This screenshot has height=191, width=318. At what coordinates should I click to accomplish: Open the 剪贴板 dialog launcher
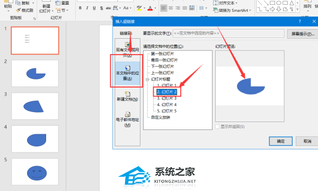pos(34,19)
